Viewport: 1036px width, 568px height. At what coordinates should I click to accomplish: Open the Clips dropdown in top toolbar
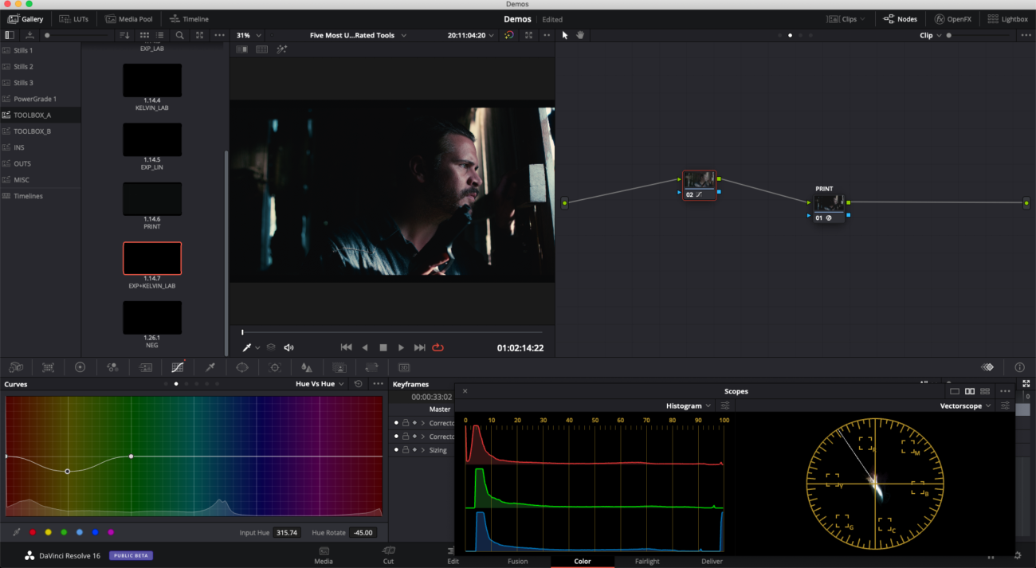(x=846, y=19)
